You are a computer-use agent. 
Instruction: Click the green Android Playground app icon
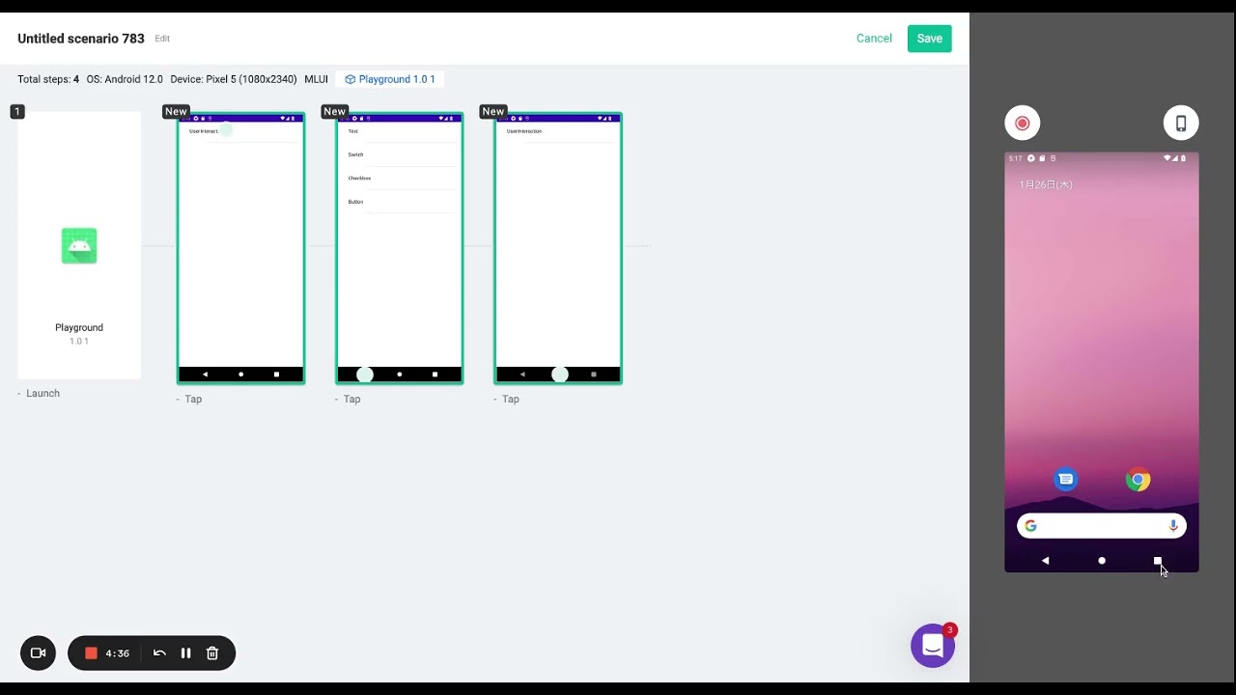79,245
